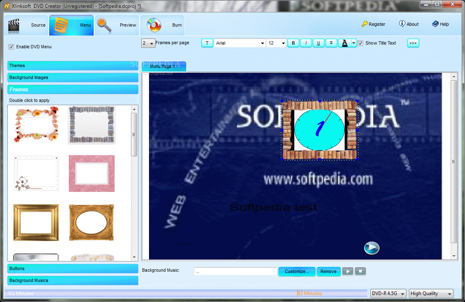Select the teddy bear frame thumbnail
The image size is (465, 302).
[36, 174]
